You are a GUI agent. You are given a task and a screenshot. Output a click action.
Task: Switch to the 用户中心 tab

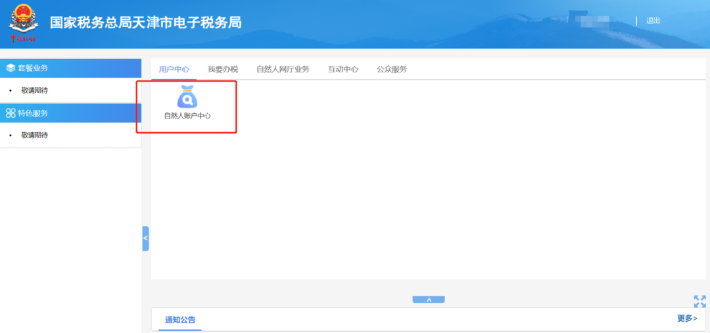[x=174, y=69]
